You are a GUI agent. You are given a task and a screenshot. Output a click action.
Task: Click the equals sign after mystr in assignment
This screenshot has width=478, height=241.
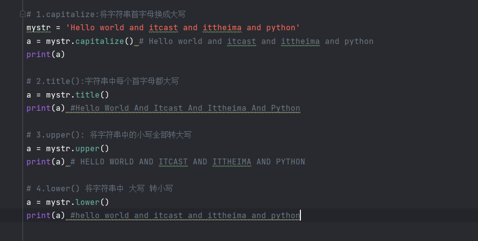(58, 28)
